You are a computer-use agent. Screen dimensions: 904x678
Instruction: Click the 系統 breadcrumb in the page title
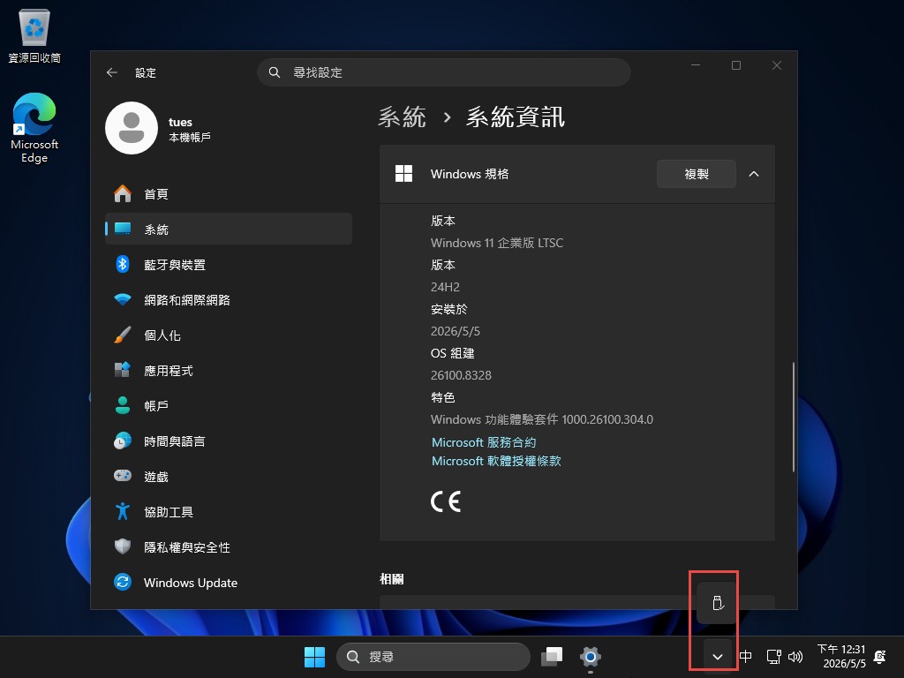coord(402,117)
